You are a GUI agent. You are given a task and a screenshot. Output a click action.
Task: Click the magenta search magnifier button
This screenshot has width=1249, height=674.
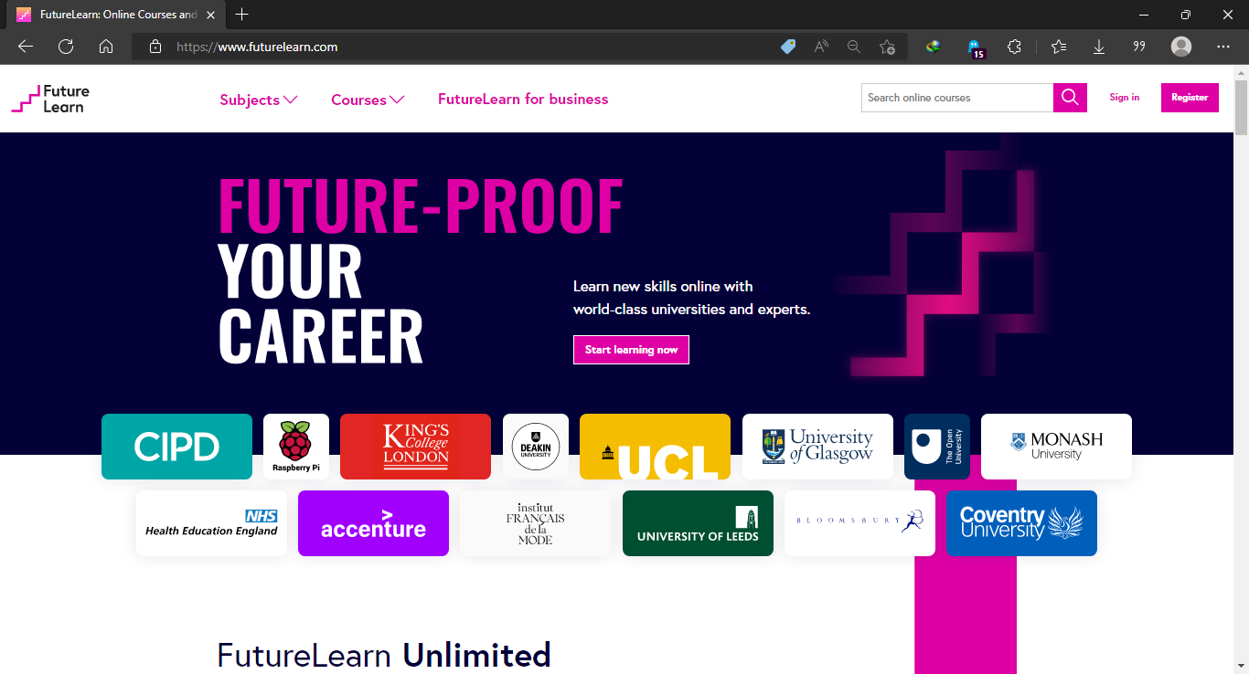click(x=1070, y=98)
